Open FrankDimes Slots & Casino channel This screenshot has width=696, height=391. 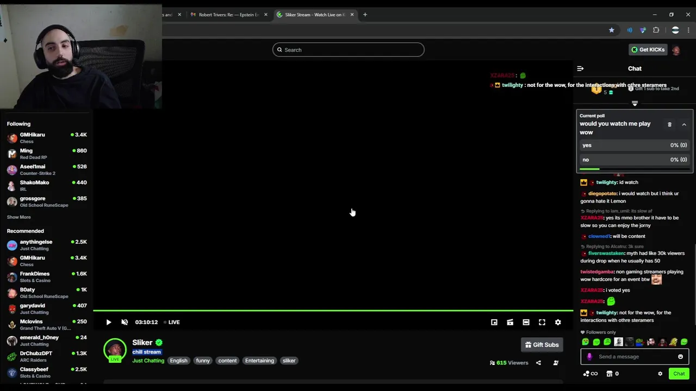[47, 277]
